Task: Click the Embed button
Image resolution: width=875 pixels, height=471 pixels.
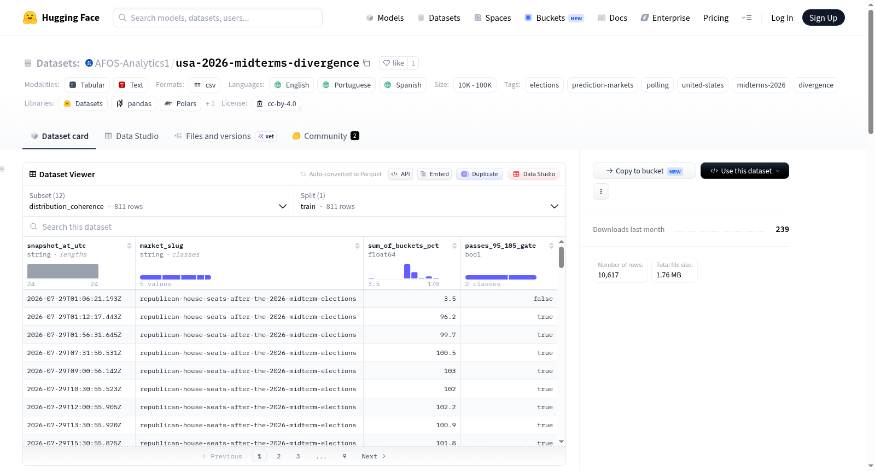Action: (434, 174)
